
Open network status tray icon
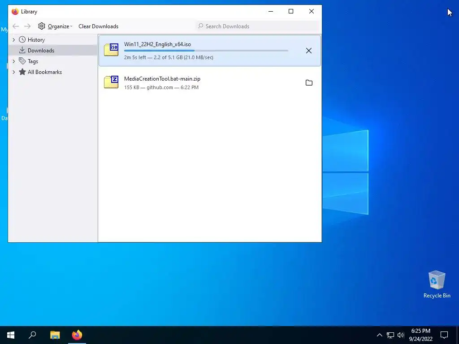click(390, 335)
